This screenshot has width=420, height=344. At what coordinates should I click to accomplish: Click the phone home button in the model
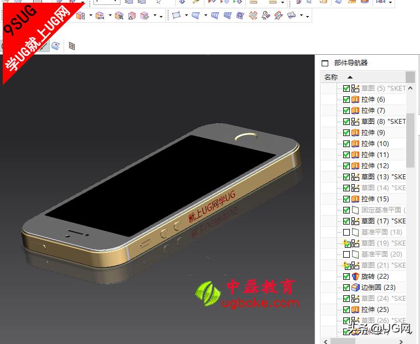pos(246,137)
